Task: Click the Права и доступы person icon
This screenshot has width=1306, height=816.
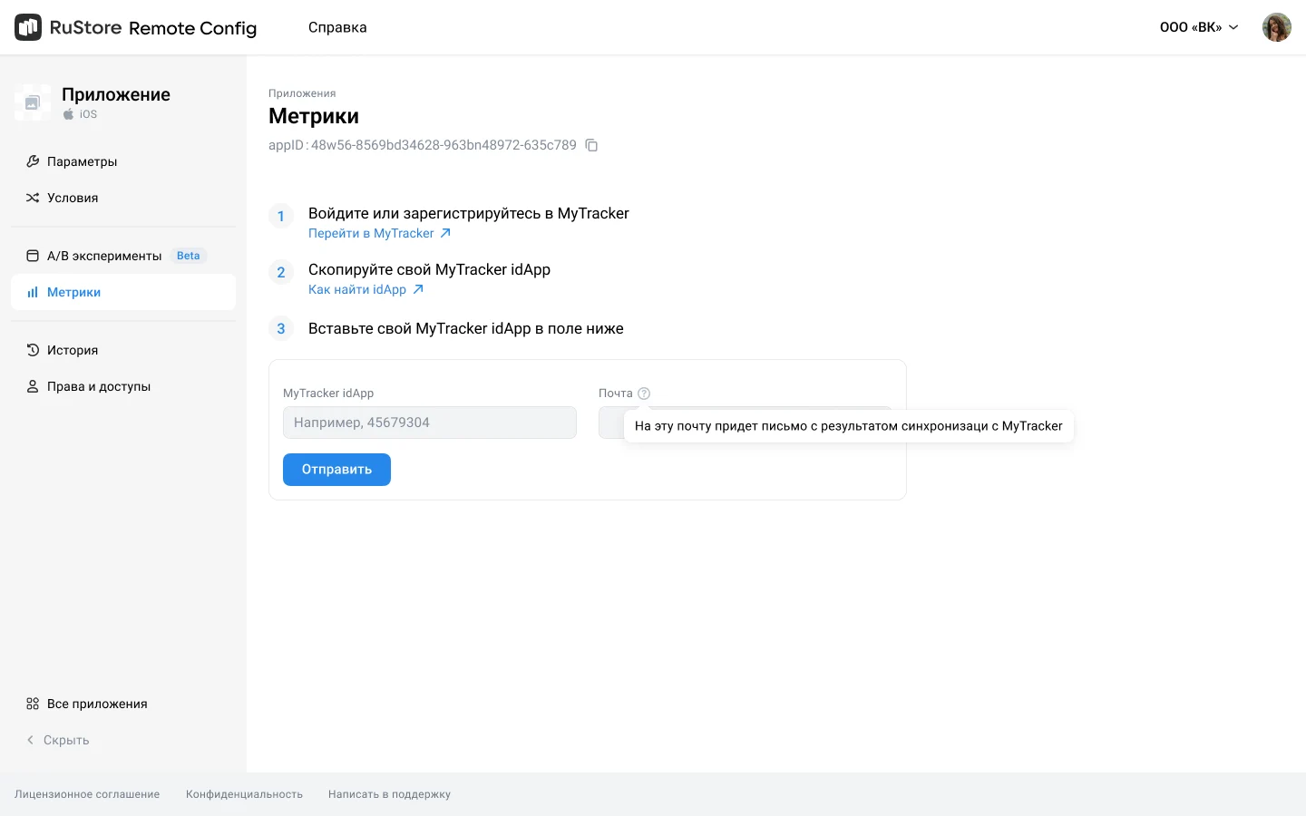Action: (x=33, y=386)
